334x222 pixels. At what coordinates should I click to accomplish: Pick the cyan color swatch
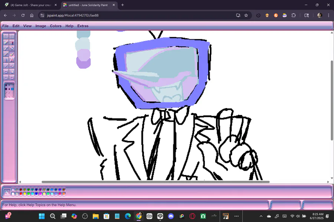click(32, 194)
